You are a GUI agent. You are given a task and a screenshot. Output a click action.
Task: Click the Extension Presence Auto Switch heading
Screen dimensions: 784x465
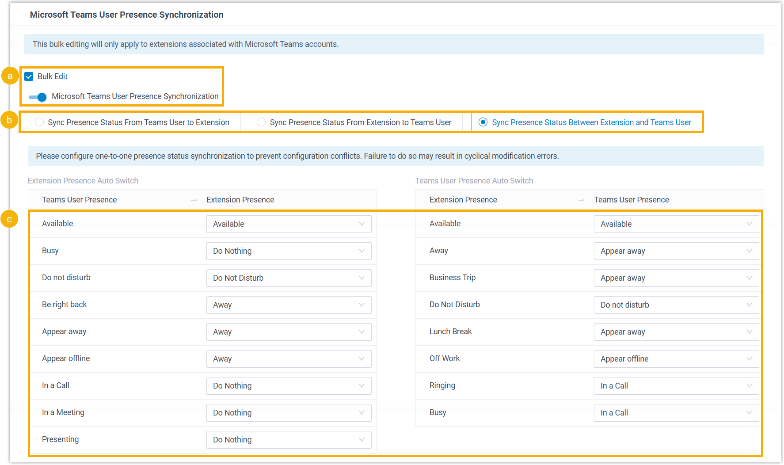pyautogui.click(x=83, y=181)
